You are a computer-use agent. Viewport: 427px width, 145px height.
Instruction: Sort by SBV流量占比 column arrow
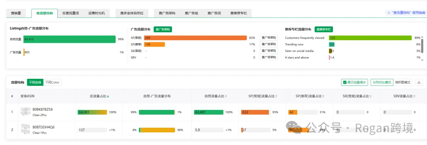click(414, 96)
